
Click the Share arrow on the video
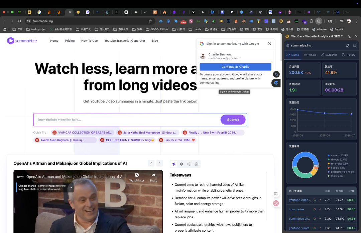(153, 177)
